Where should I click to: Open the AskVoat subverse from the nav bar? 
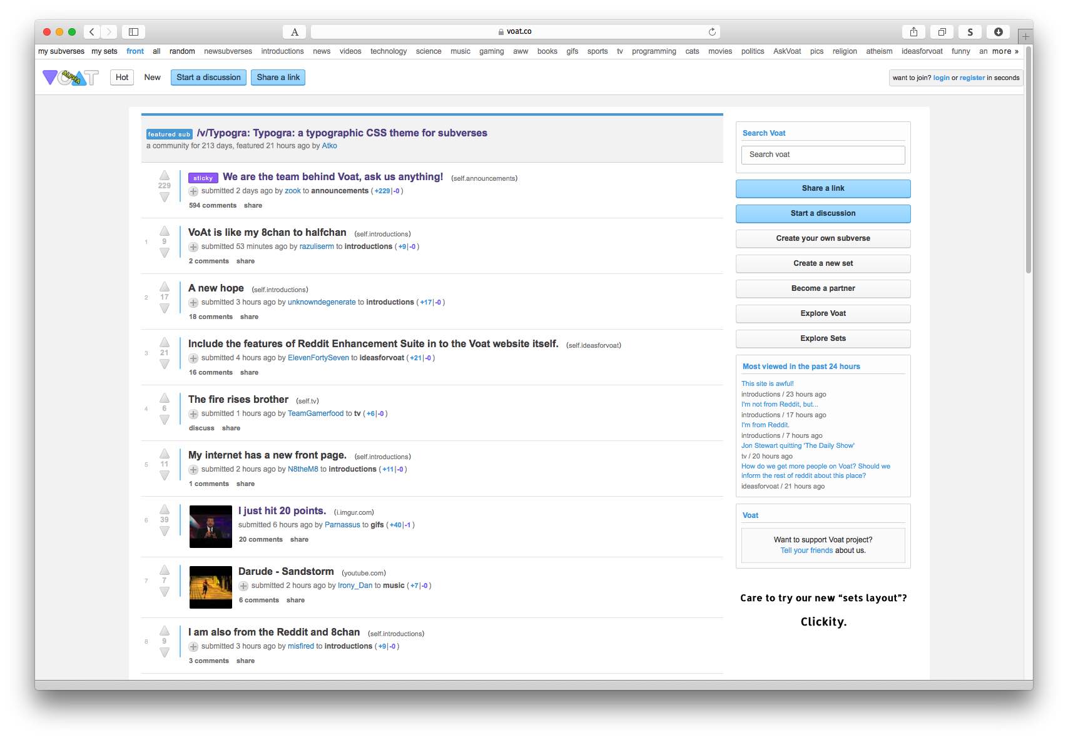pyautogui.click(x=786, y=51)
